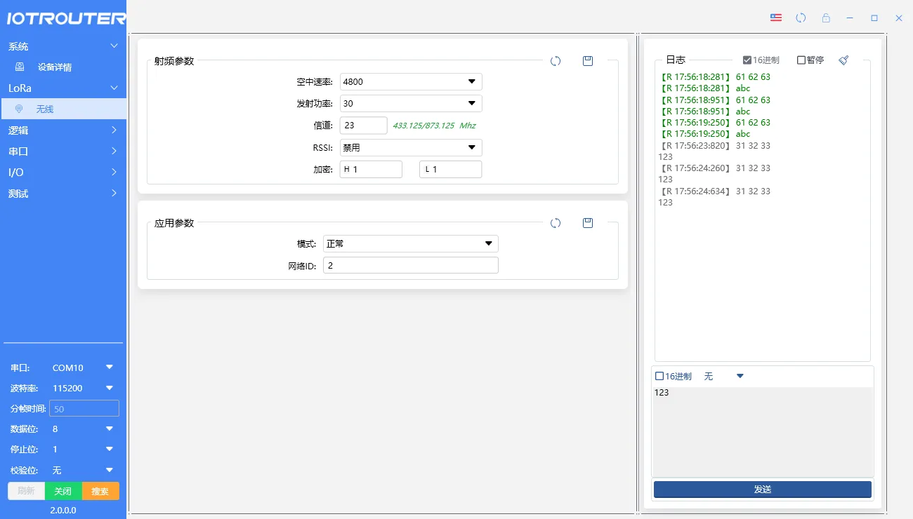Click the 搜索 button
The width and height of the screenshot is (913, 519).
click(100, 491)
